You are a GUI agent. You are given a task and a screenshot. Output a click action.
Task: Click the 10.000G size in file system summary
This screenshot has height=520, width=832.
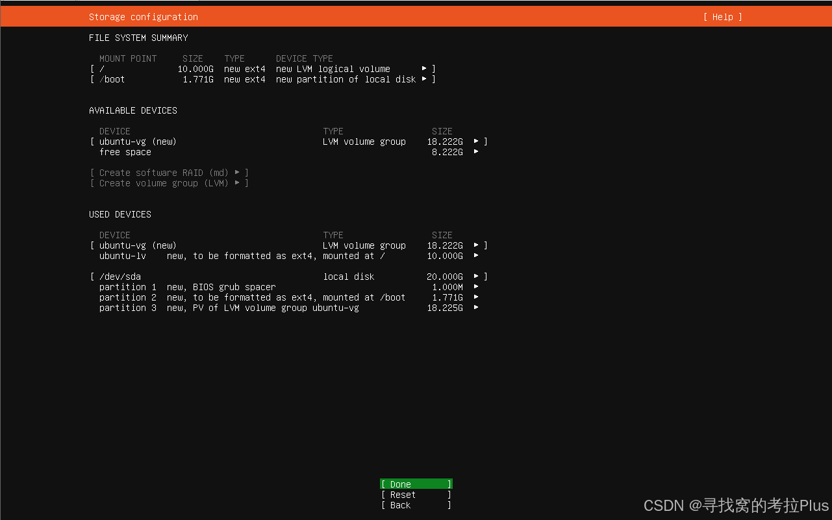tap(195, 69)
